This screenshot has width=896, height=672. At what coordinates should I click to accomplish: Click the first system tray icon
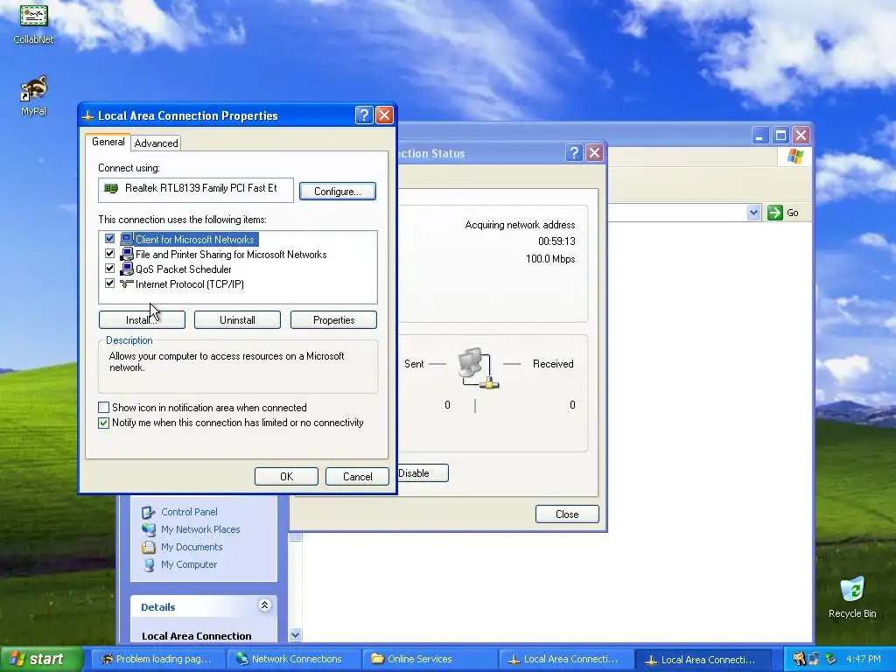coord(799,659)
